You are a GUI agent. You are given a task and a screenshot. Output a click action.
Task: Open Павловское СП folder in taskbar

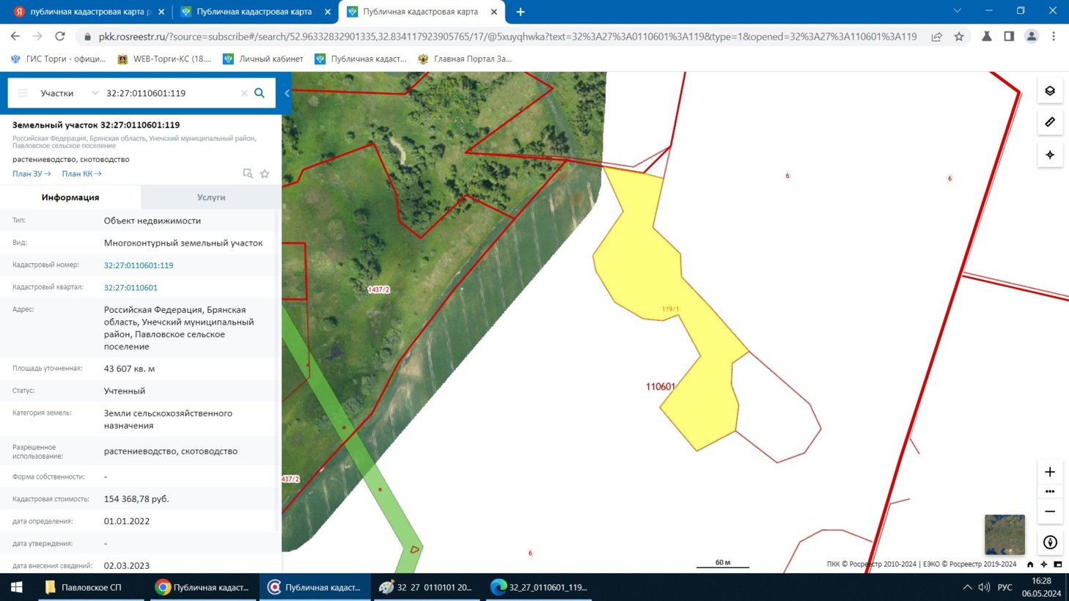coord(83,587)
